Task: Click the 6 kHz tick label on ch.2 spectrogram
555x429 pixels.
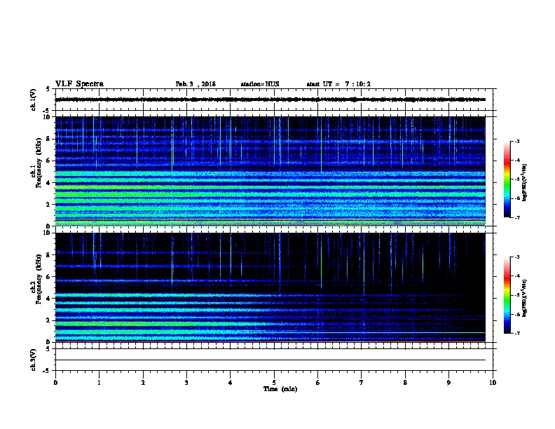Action: point(48,277)
